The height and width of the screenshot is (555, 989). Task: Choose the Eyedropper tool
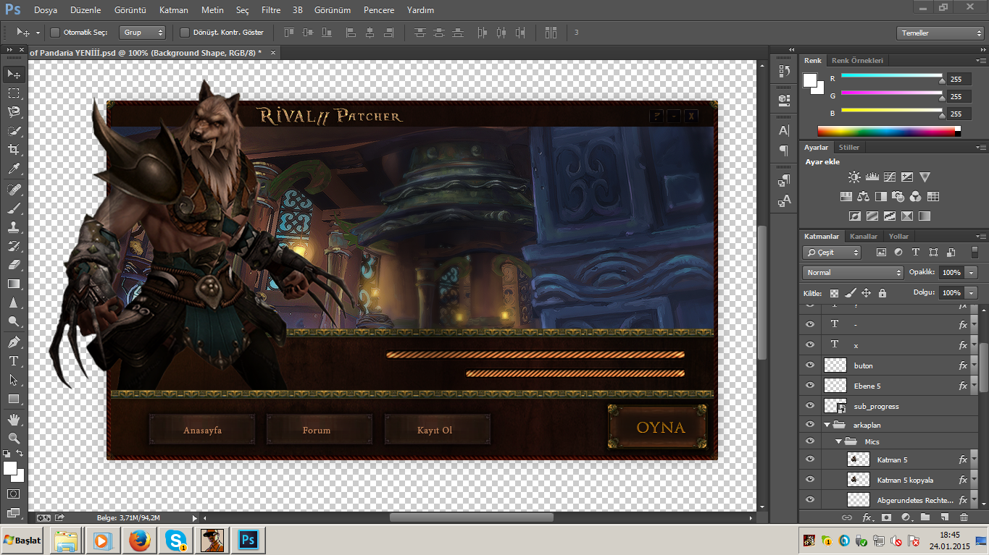pos(14,169)
